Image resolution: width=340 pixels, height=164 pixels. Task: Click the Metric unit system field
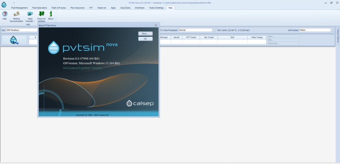[x=315, y=30]
